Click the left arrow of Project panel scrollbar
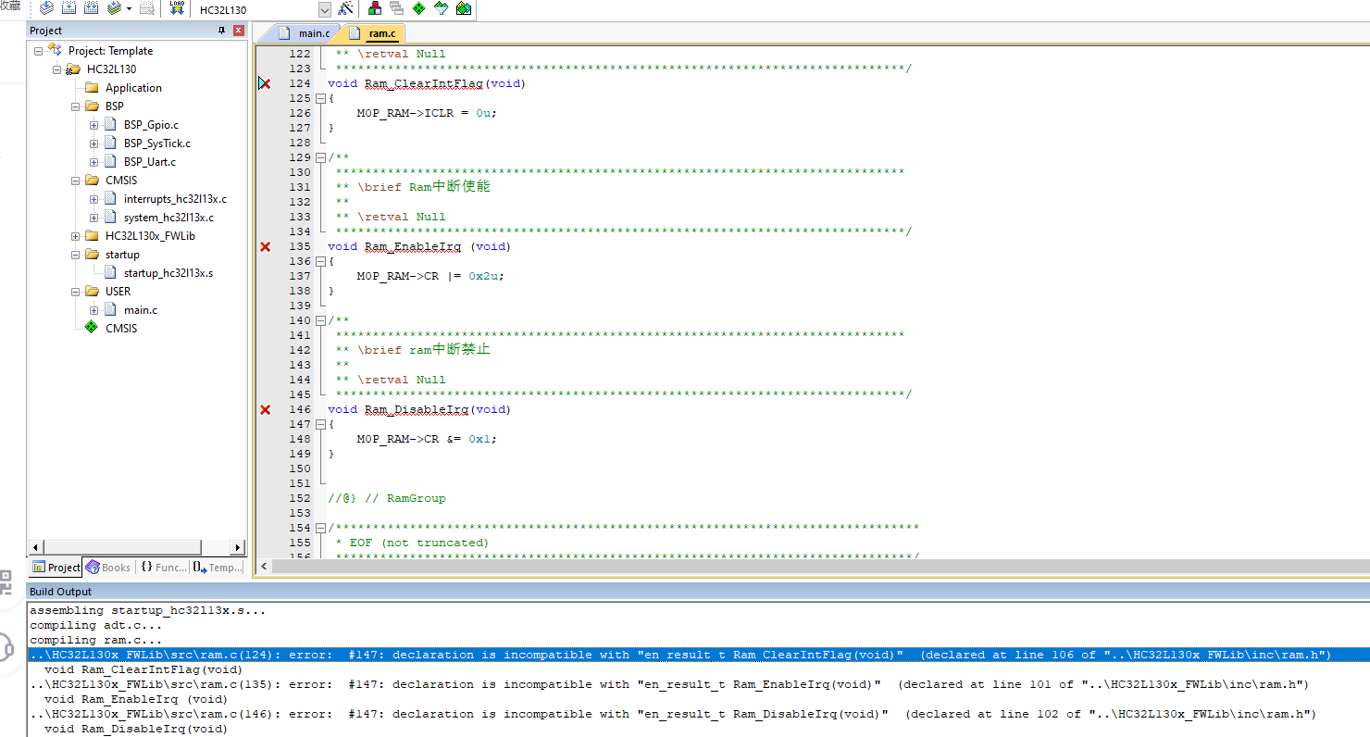The image size is (1370, 737). (37, 547)
